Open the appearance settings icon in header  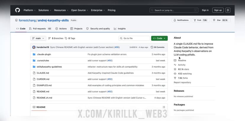click(x=228, y=10)
